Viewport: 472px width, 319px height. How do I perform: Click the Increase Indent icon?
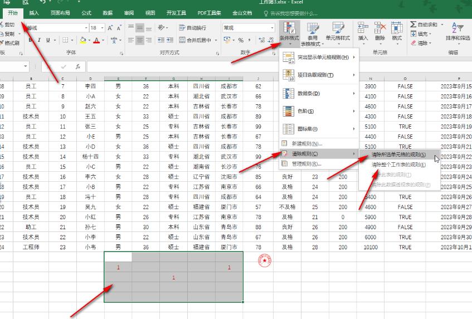pyautogui.click(x=170, y=40)
